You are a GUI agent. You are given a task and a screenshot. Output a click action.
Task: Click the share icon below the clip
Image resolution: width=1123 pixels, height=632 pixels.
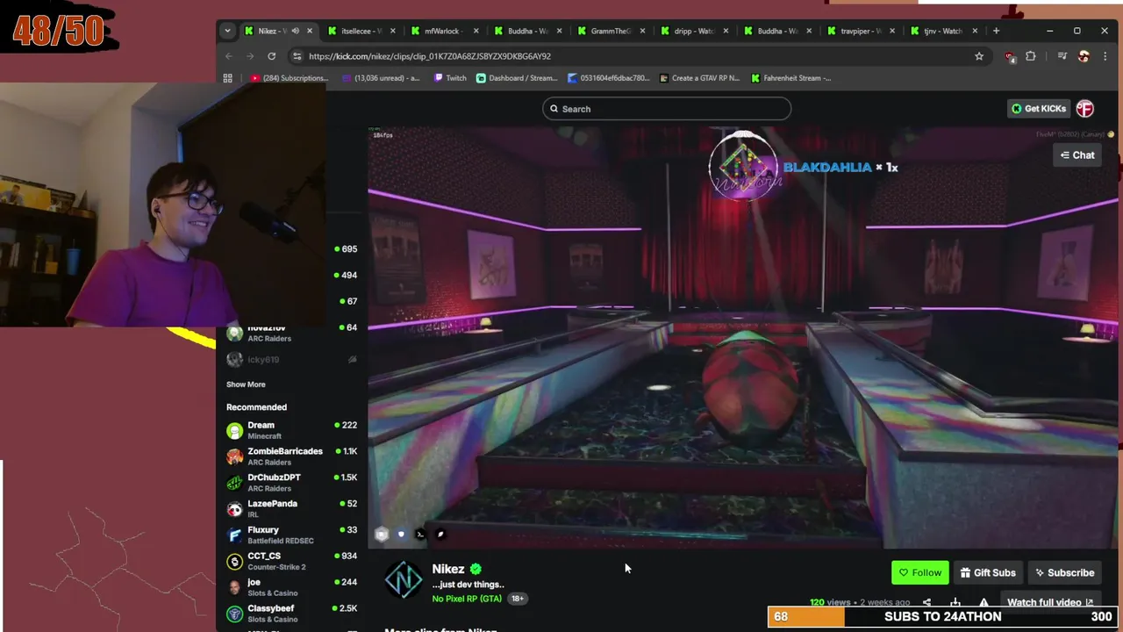(926, 603)
